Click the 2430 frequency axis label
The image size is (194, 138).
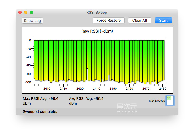coord(80,89)
